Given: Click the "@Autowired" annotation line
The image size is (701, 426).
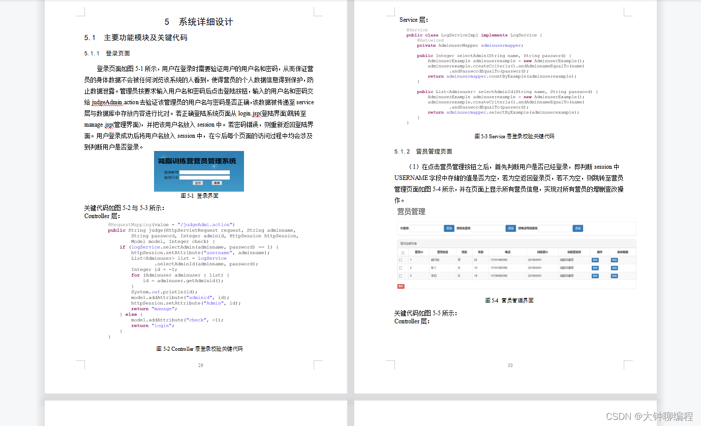Looking at the screenshot, I should (x=430, y=40).
